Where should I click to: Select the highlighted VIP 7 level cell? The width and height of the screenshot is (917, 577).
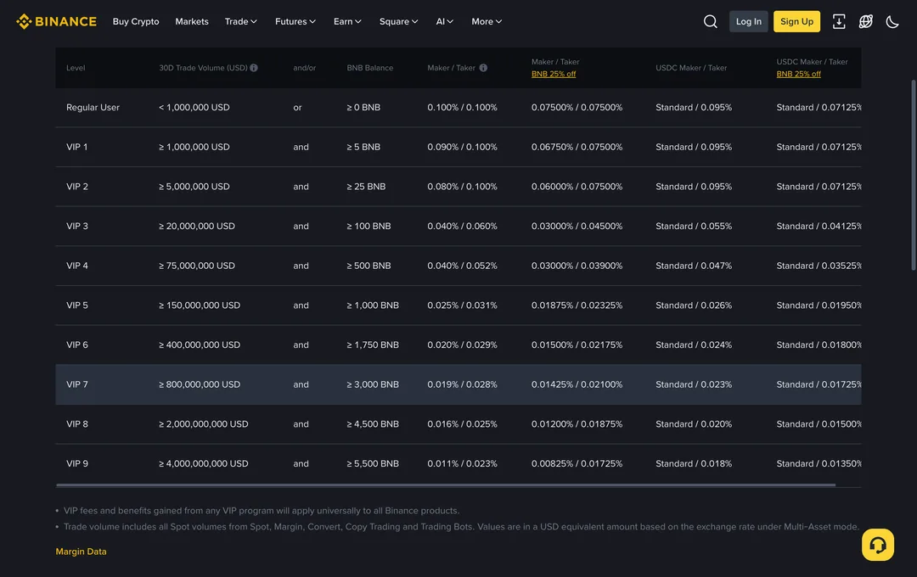click(77, 384)
